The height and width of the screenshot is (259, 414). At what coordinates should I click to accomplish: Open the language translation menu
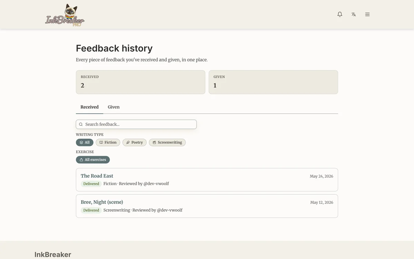(354, 15)
